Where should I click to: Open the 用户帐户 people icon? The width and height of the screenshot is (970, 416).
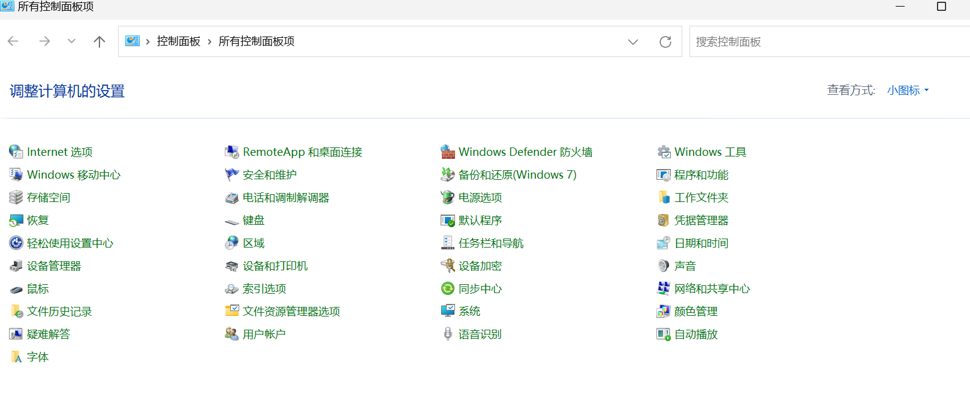(232, 334)
